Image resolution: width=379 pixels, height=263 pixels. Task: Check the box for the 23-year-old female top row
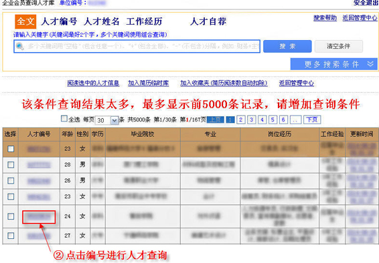(11, 149)
